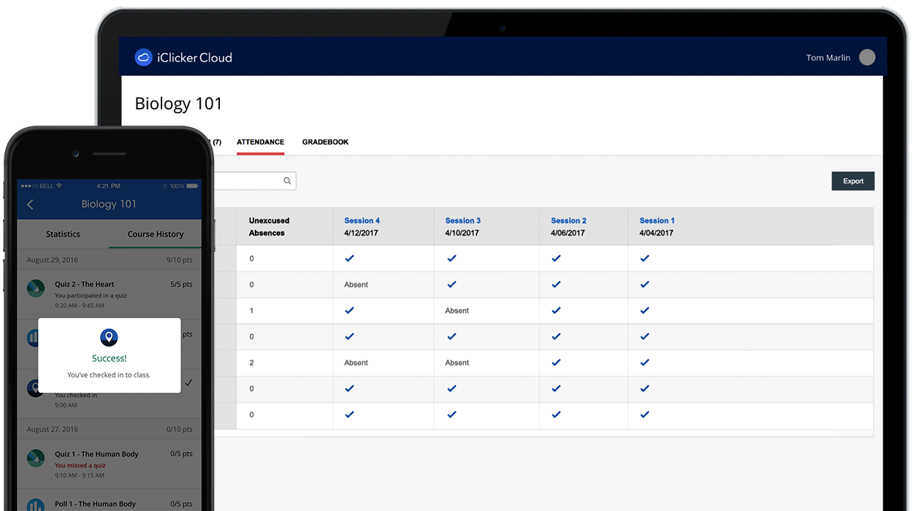Image resolution: width=913 pixels, height=511 pixels.
Task: Tap the Biology 101 title on the phone
Action: [x=109, y=204]
